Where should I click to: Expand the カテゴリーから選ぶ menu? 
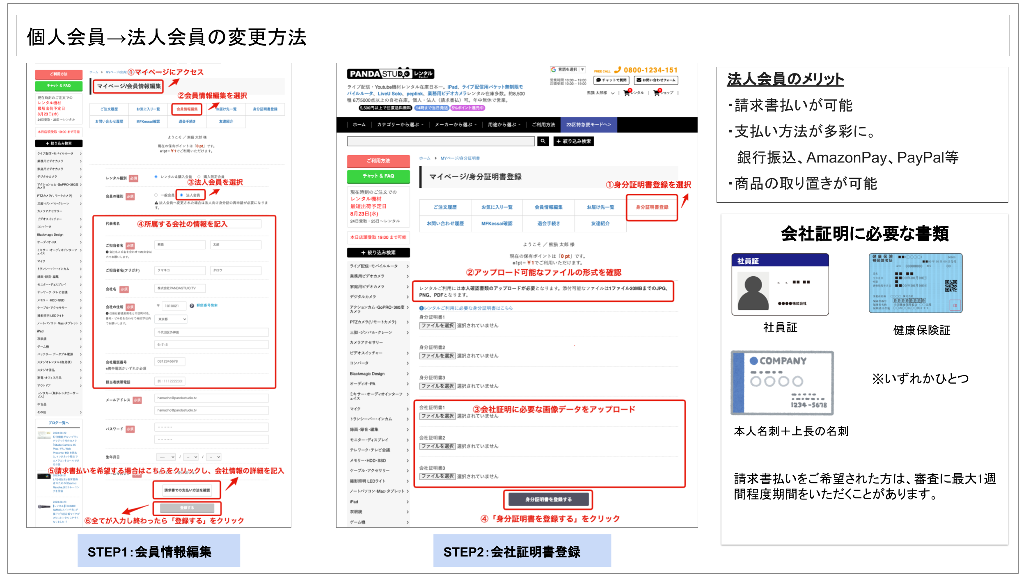click(400, 125)
